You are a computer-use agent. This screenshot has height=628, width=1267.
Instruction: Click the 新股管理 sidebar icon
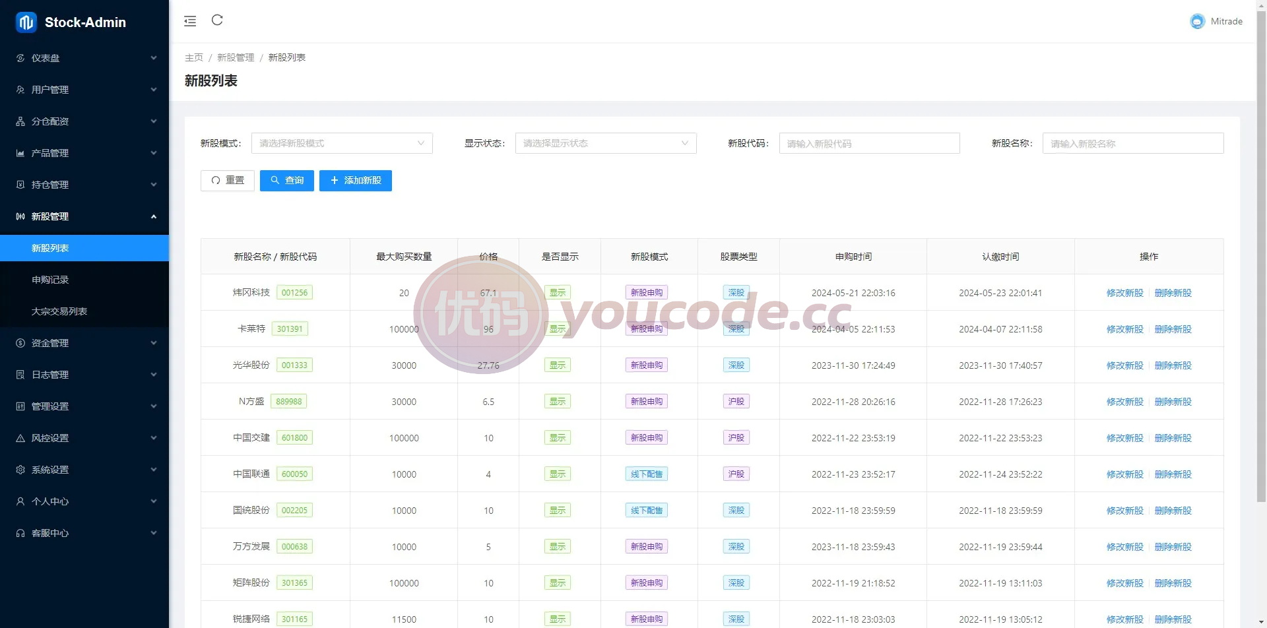(x=20, y=216)
